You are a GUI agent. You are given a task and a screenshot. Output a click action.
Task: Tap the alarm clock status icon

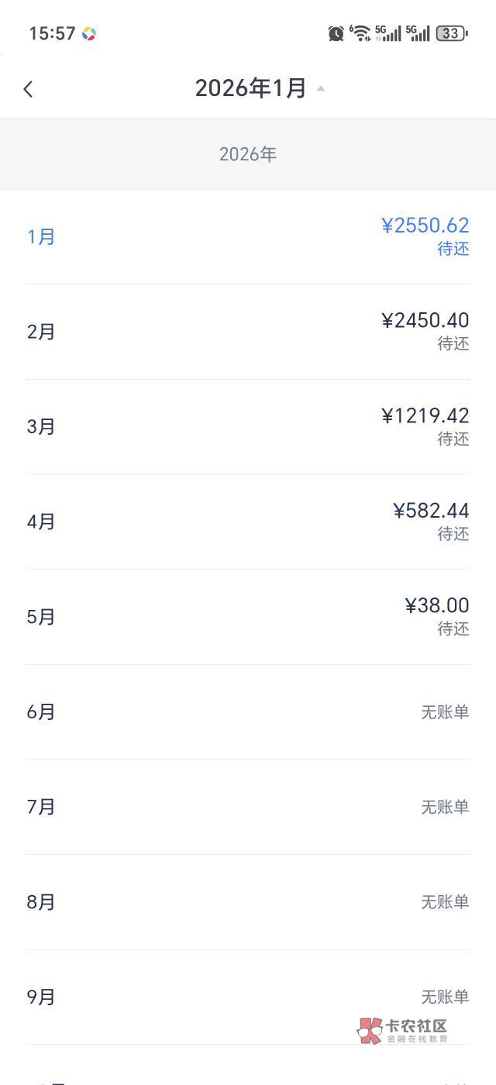336,33
